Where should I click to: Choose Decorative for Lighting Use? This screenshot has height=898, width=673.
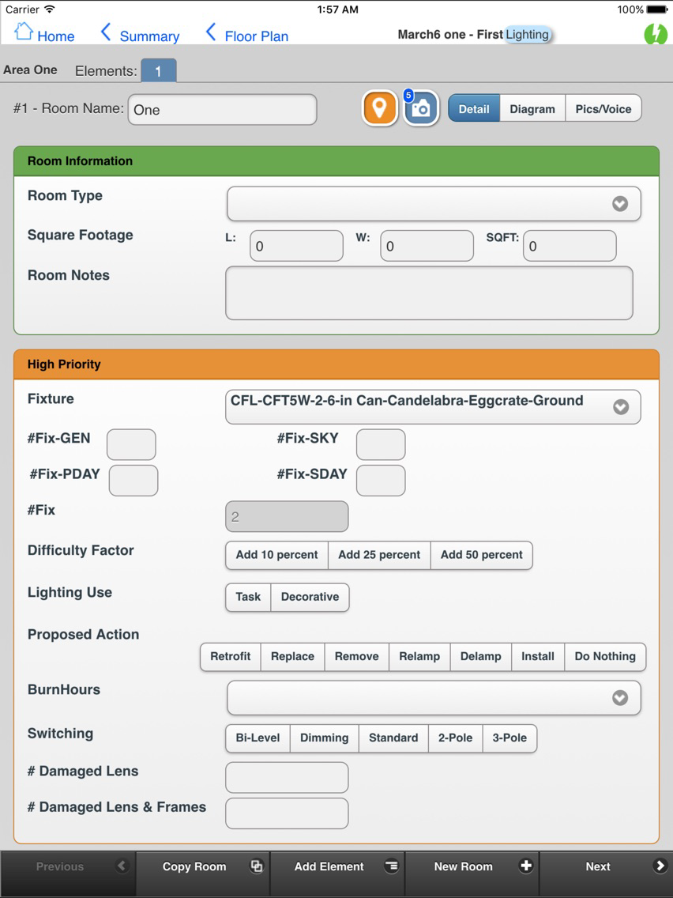[310, 597]
